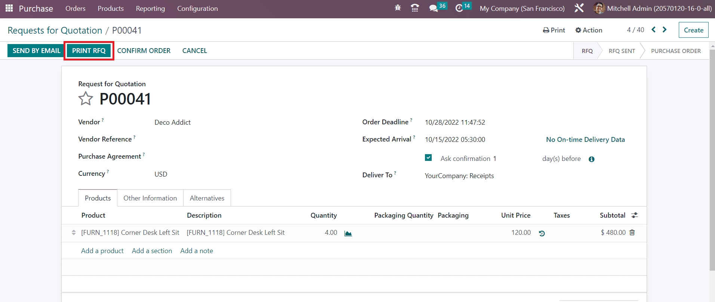Image resolution: width=715 pixels, height=302 pixels.
Task: Expand the Action dropdown
Action: point(589,30)
